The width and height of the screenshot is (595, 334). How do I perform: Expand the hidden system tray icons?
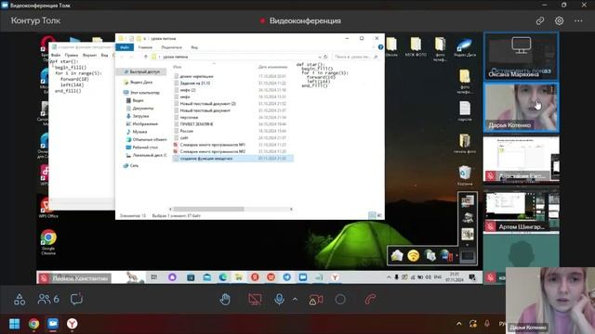click(x=459, y=324)
